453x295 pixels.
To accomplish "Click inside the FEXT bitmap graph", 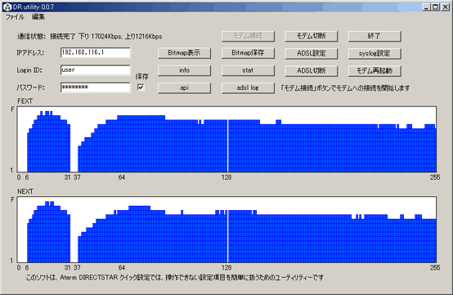I will click(226, 140).
